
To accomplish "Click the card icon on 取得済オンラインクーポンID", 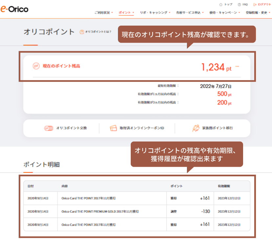I will [x=113, y=128].
